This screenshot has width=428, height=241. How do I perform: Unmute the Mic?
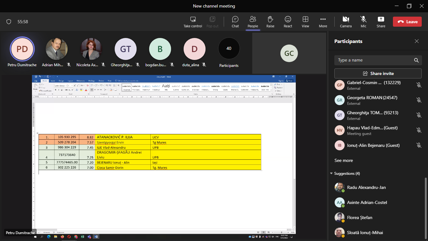[x=363, y=22]
